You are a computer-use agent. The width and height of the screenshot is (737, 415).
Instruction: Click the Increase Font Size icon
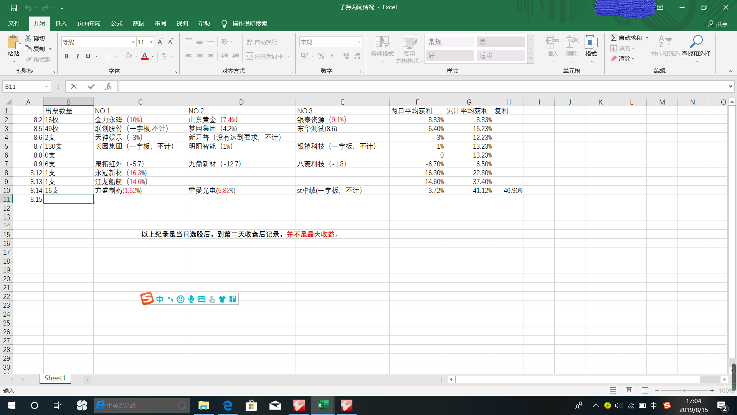click(160, 42)
